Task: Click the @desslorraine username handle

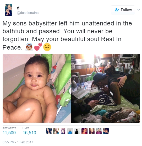Action: tap(28, 13)
